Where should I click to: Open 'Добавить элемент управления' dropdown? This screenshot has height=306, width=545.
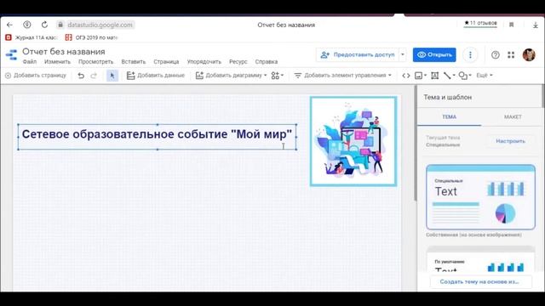[342, 76]
